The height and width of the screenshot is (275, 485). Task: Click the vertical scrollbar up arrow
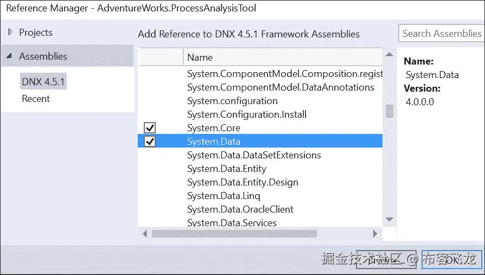tap(389, 55)
